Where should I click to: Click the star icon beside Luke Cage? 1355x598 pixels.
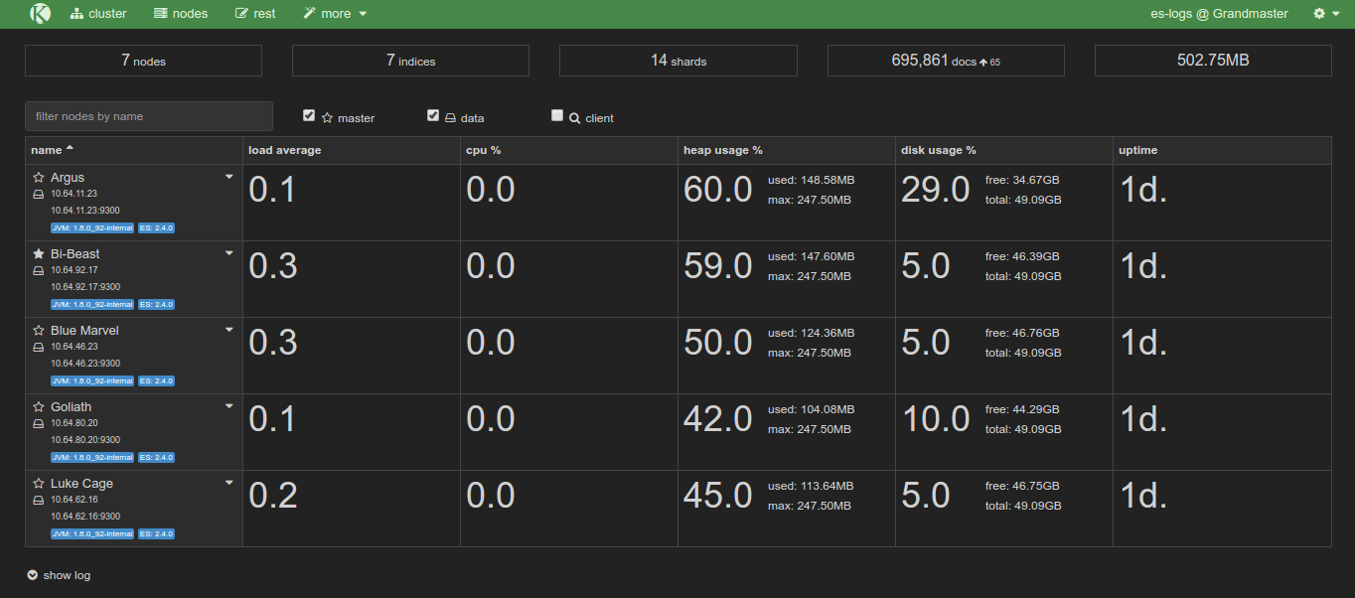click(39, 484)
